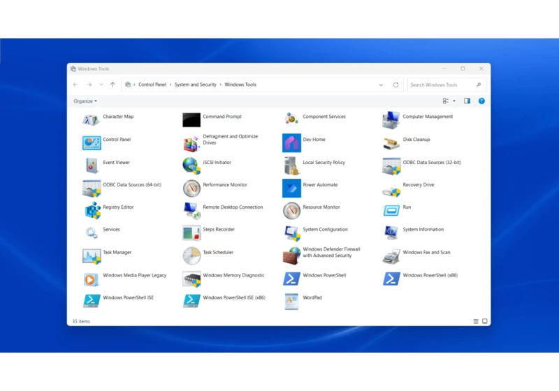Open the Windows Fax and Scan icon

click(x=391, y=256)
